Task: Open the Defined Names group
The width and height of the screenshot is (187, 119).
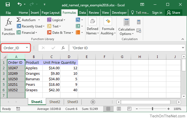Action: (93, 26)
